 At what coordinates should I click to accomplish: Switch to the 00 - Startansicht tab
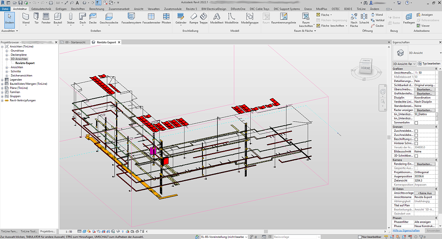click(x=75, y=42)
